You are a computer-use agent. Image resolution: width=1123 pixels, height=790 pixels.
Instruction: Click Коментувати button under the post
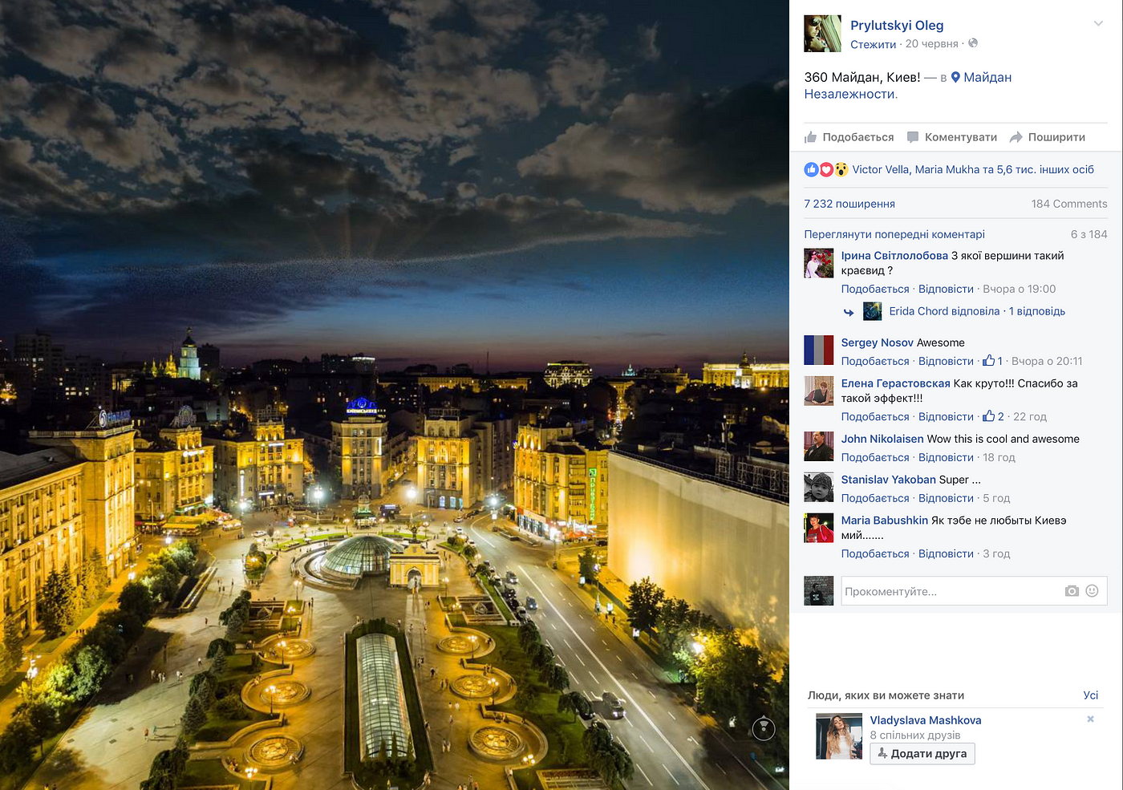point(952,137)
